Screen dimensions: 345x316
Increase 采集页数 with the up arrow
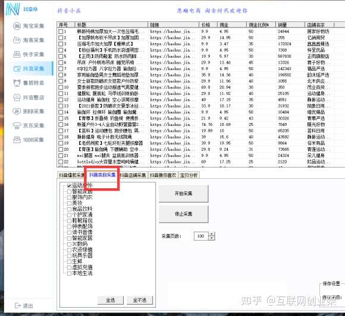pos(211,234)
